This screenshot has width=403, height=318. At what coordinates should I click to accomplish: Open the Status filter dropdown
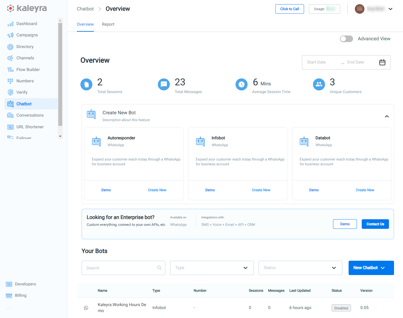(x=300, y=268)
